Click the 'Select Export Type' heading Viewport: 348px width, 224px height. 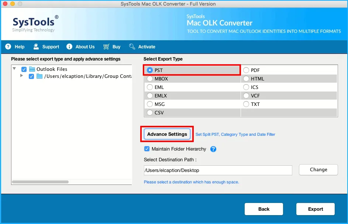tap(163, 59)
